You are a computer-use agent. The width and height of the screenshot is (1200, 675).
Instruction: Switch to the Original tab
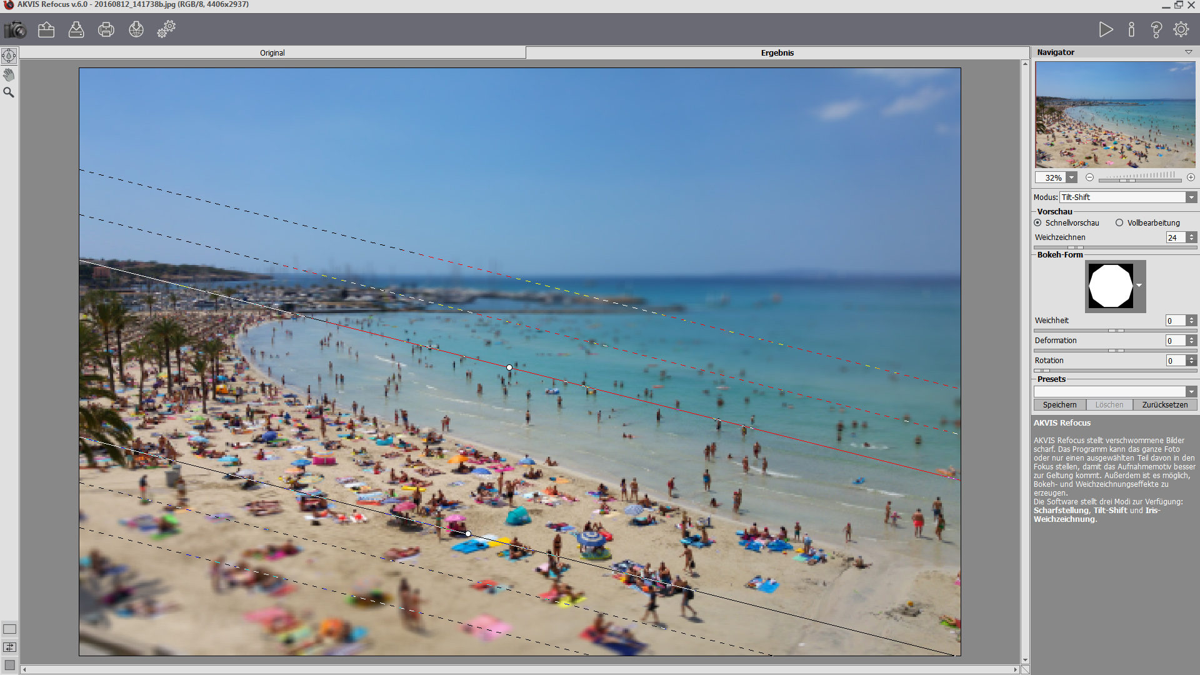tap(272, 53)
